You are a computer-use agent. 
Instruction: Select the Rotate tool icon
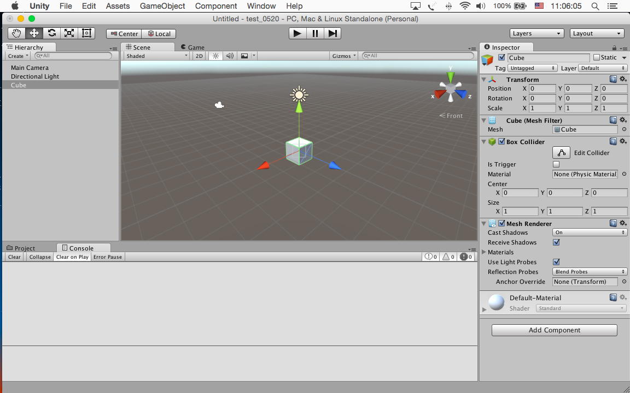(x=51, y=33)
